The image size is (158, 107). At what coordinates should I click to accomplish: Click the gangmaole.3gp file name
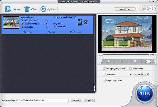tap(27, 17)
